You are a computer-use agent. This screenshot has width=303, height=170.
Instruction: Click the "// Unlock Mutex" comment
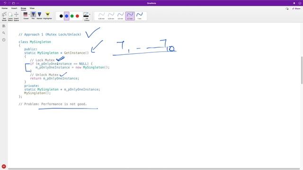[44, 75]
